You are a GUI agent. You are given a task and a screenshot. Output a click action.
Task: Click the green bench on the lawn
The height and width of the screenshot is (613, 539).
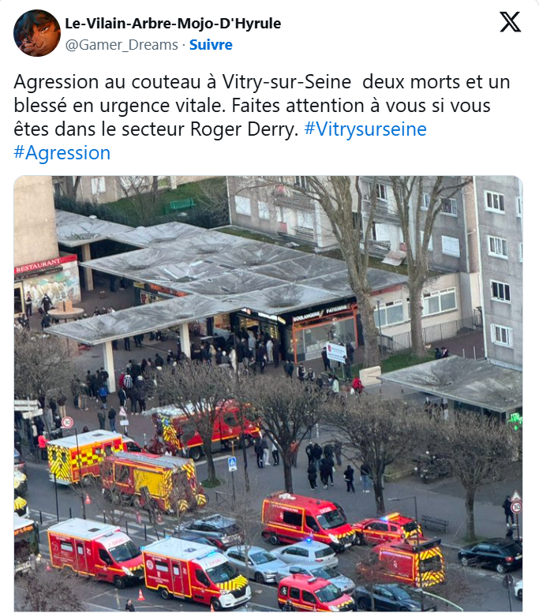(179, 204)
